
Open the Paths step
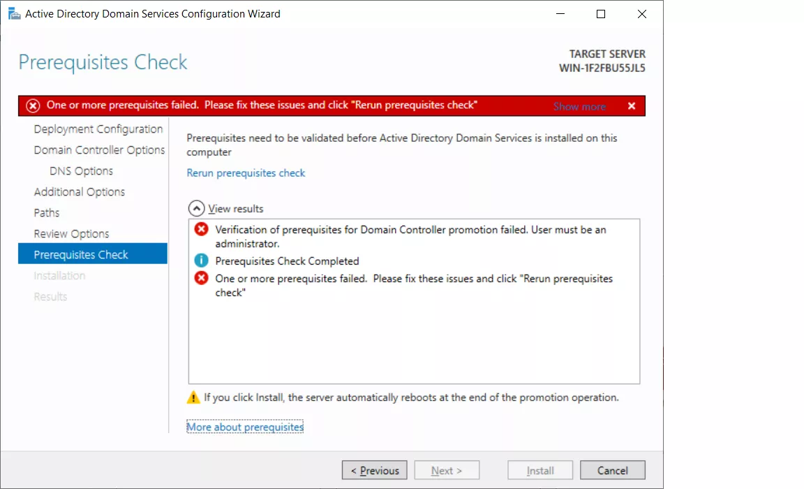[47, 213]
